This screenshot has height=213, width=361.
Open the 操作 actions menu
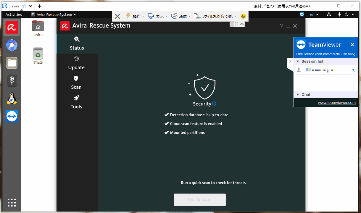coord(135,16)
